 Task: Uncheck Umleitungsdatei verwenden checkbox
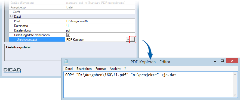tap(68, 35)
